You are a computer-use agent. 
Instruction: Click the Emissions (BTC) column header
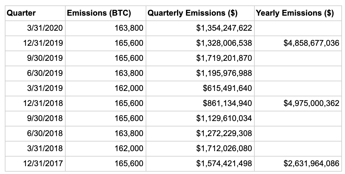pos(99,13)
